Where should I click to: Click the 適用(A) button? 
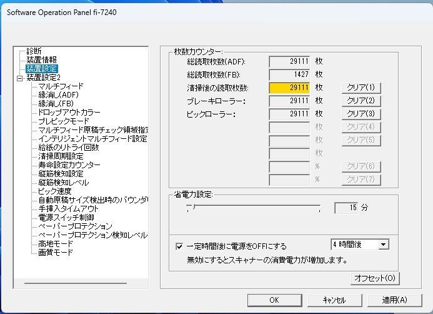click(x=394, y=300)
